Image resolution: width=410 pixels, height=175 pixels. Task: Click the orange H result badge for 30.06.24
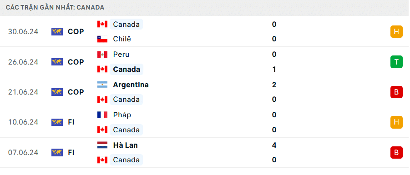(396, 32)
